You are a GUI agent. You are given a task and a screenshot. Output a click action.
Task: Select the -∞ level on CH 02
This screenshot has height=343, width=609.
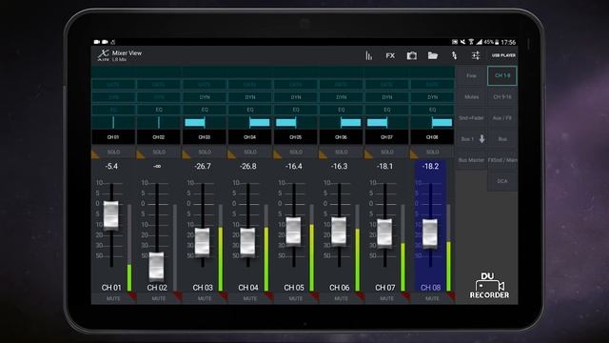coord(157,167)
